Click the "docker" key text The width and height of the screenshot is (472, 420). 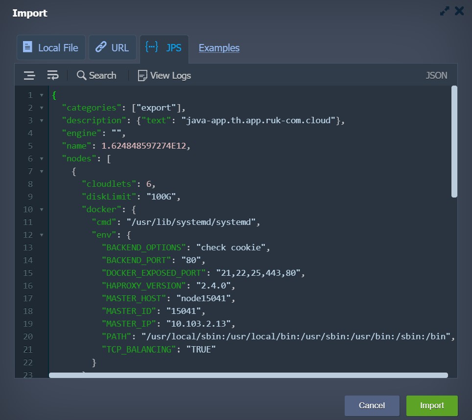pyautogui.click(x=101, y=209)
